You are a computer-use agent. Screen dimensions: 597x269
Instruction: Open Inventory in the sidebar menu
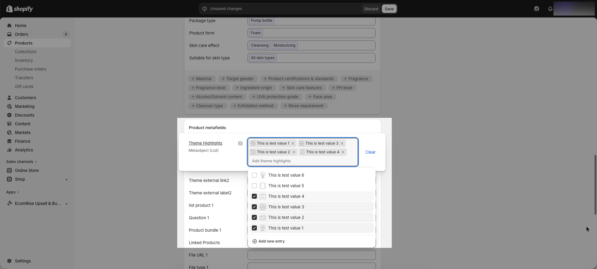(24, 60)
